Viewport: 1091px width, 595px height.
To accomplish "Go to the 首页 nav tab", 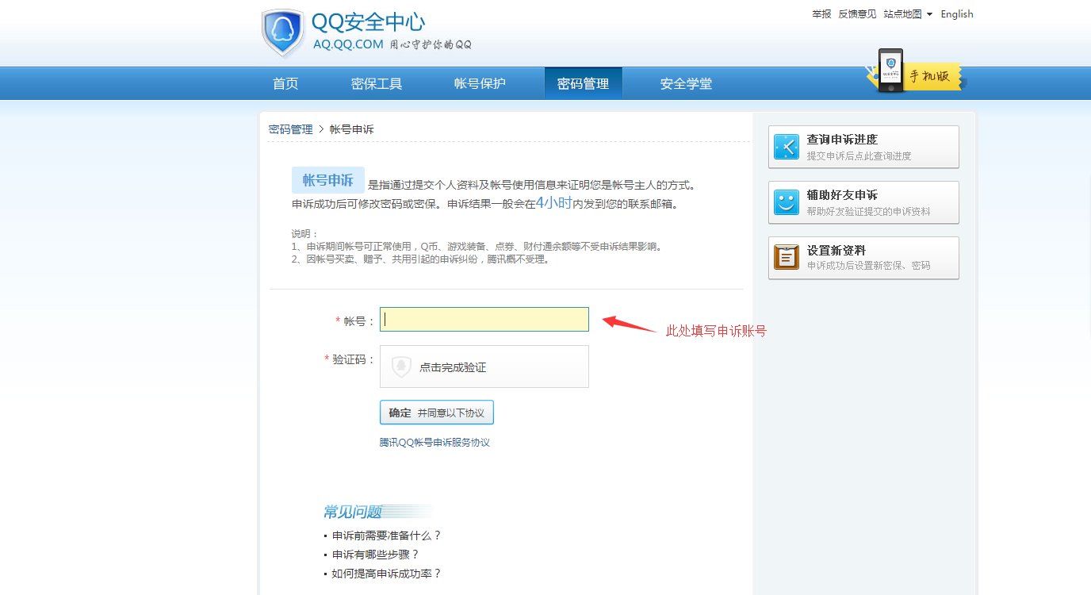I will click(285, 83).
